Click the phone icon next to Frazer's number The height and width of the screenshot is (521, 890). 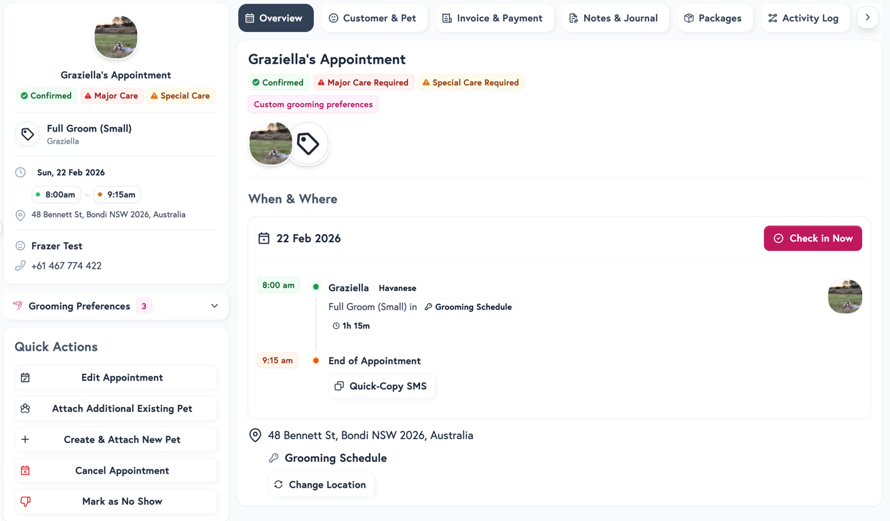click(x=20, y=265)
